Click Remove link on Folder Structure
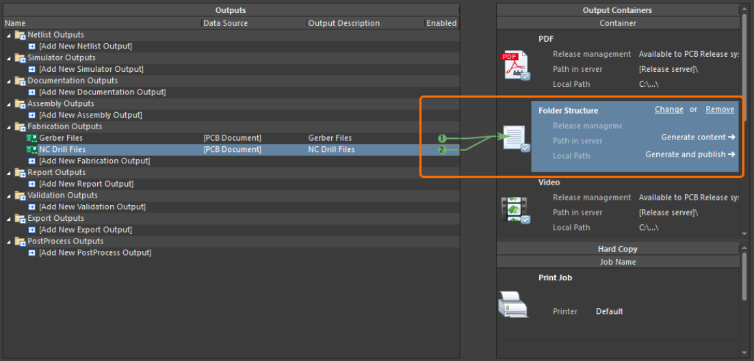This screenshot has height=361, width=754. click(x=720, y=109)
